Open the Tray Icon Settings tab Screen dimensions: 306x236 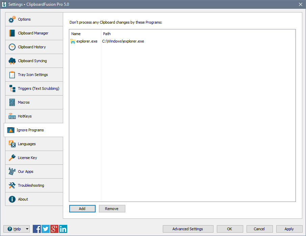tap(34, 75)
